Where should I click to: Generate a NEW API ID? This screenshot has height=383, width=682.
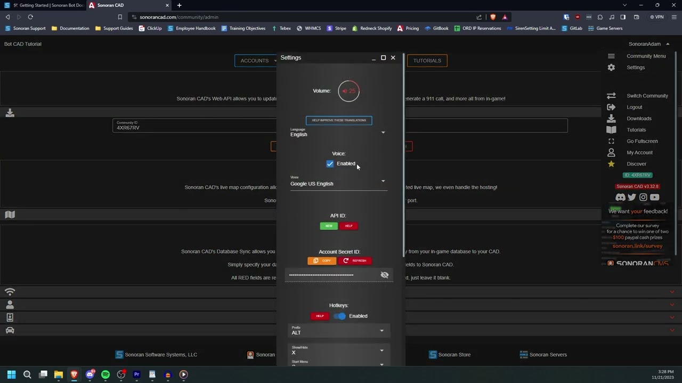329,226
